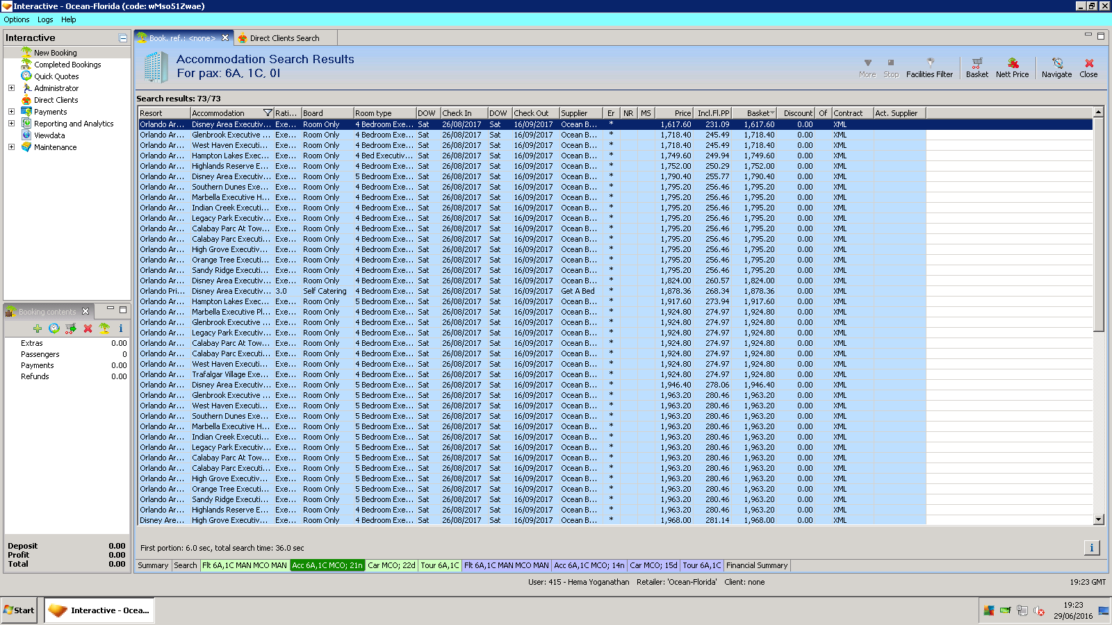This screenshot has height=625, width=1112.
Task: Expand the Payments tree node
Action: pos(11,112)
